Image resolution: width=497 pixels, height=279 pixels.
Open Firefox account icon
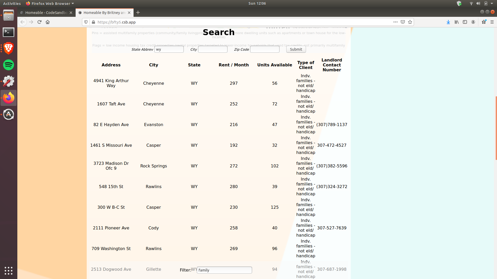[473, 22]
